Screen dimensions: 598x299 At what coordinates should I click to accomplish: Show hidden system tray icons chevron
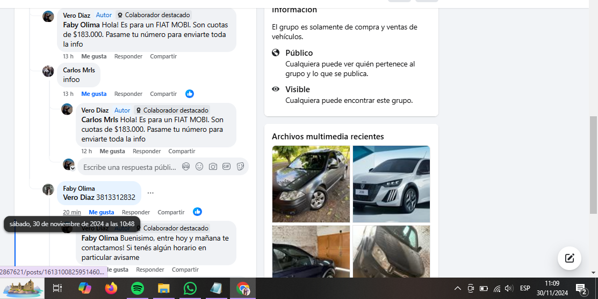tap(457, 288)
